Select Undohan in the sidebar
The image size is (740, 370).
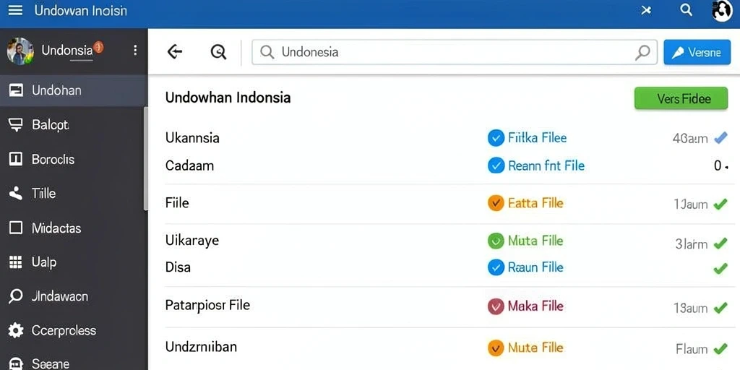tap(74, 90)
